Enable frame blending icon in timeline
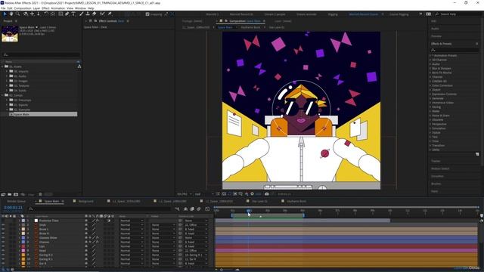The width and height of the screenshot is (484, 272). coord(192,209)
